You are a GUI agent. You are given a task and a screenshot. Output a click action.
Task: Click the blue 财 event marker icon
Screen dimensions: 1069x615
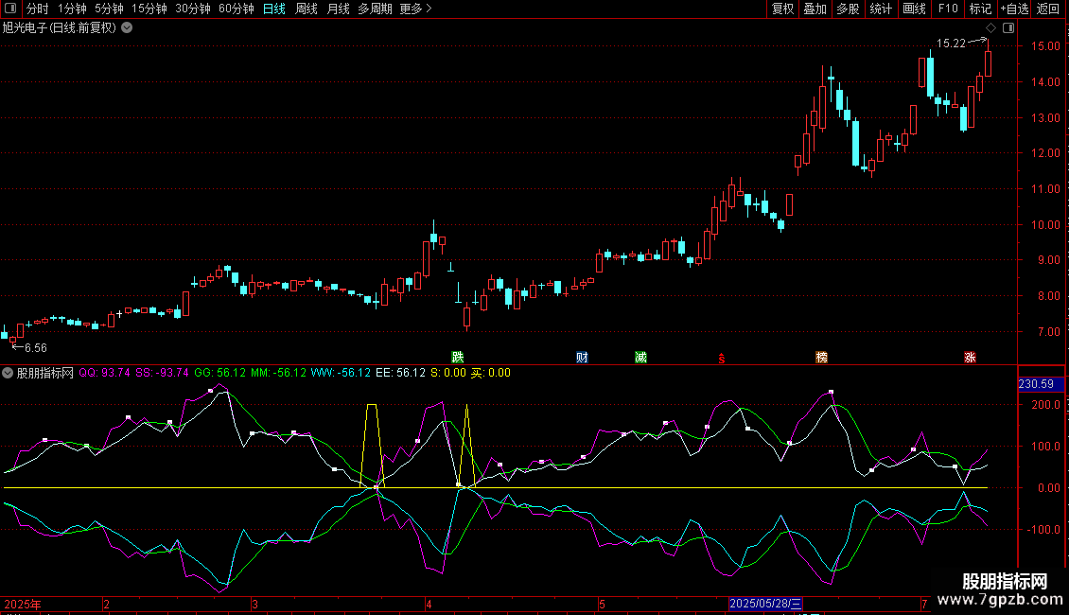tap(582, 357)
